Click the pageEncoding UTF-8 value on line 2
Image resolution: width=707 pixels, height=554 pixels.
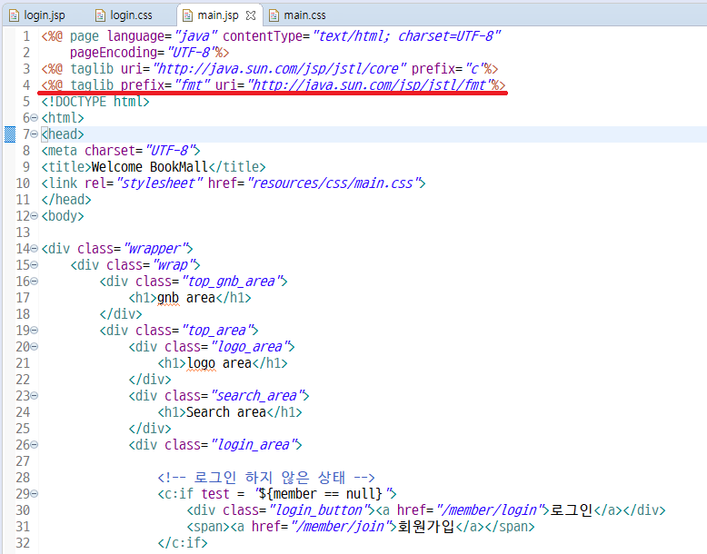click(191, 53)
